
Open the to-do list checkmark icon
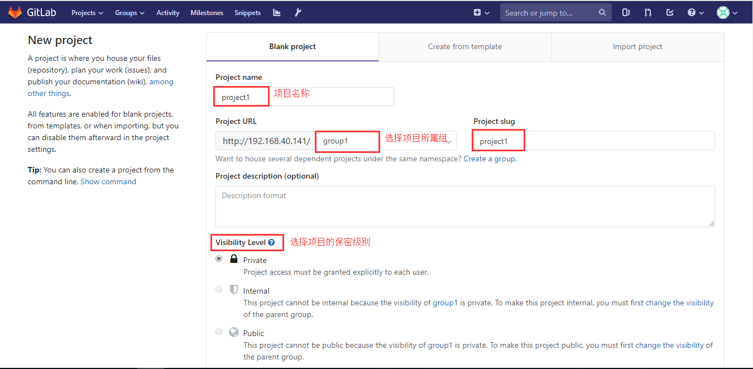point(670,12)
